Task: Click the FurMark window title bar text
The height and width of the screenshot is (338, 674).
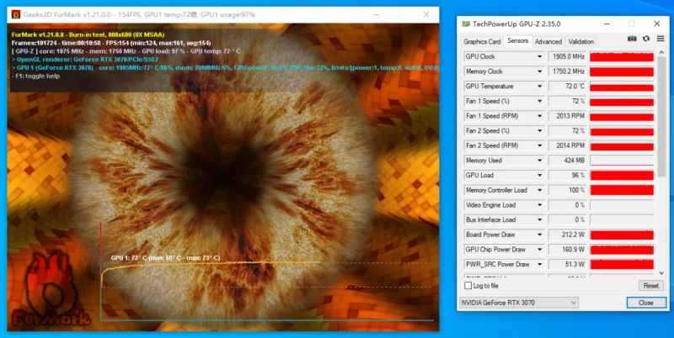Action: point(139,14)
